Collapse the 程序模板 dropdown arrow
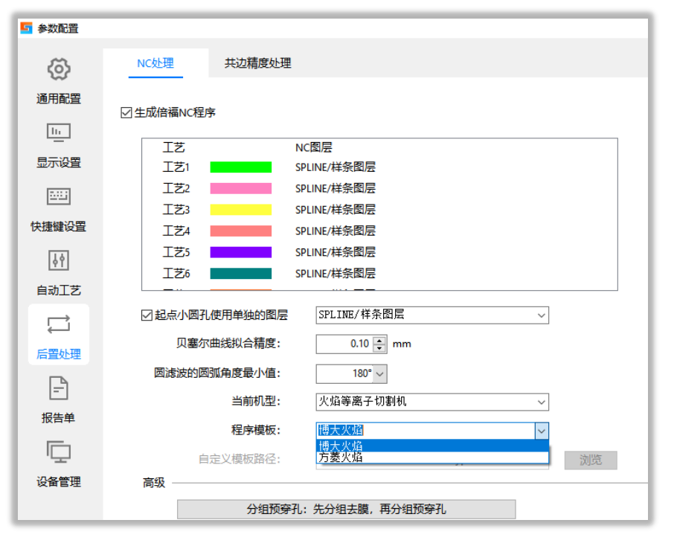The height and width of the screenshot is (546, 674). 542,431
